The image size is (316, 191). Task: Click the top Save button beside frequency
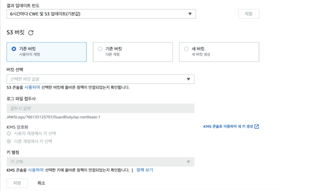(x=248, y=14)
